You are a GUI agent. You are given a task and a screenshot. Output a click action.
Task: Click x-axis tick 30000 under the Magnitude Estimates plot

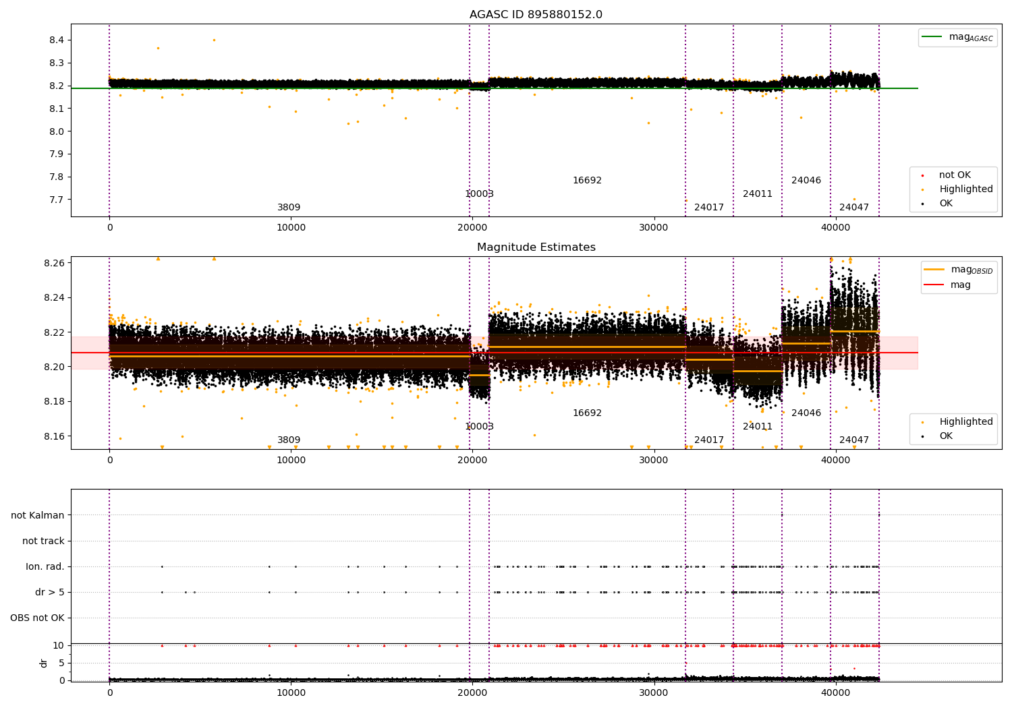654,461
